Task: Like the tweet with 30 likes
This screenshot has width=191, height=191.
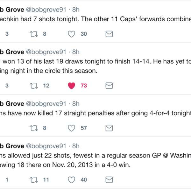Action: click(x=72, y=34)
